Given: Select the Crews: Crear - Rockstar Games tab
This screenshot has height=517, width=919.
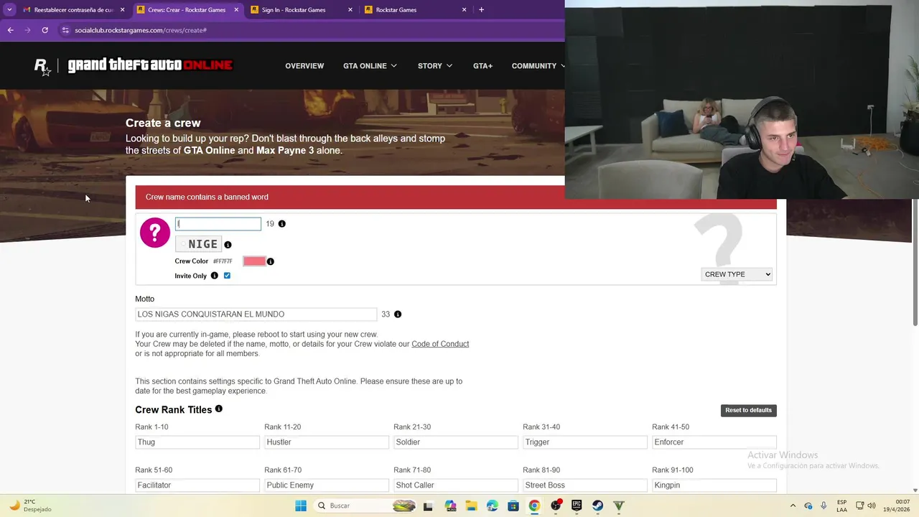Looking at the screenshot, I should pos(187,10).
